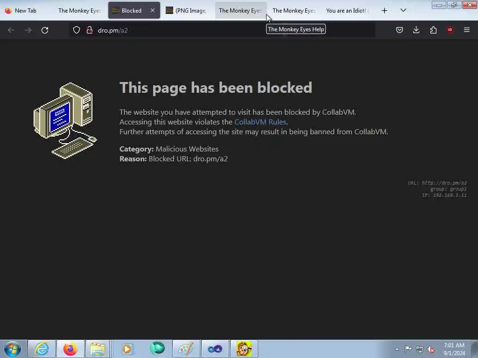Switch to the highlighted Monkey Eyes Help tab
This screenshot has height=358, width=478.
click(241, 10)
